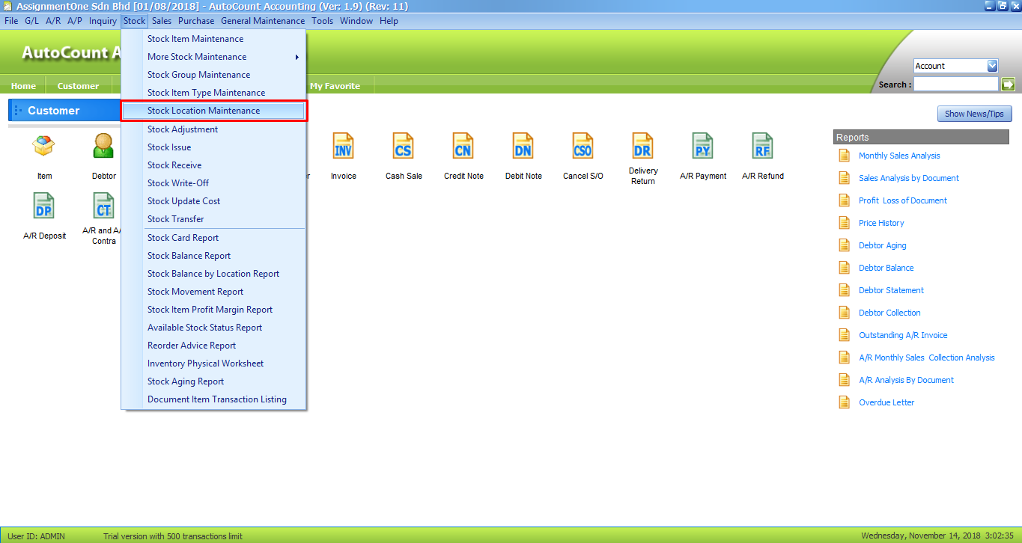Open Monthly Sales Analysis report link
Viewport: 1022px width, 543px height.
tap(899, 156)
